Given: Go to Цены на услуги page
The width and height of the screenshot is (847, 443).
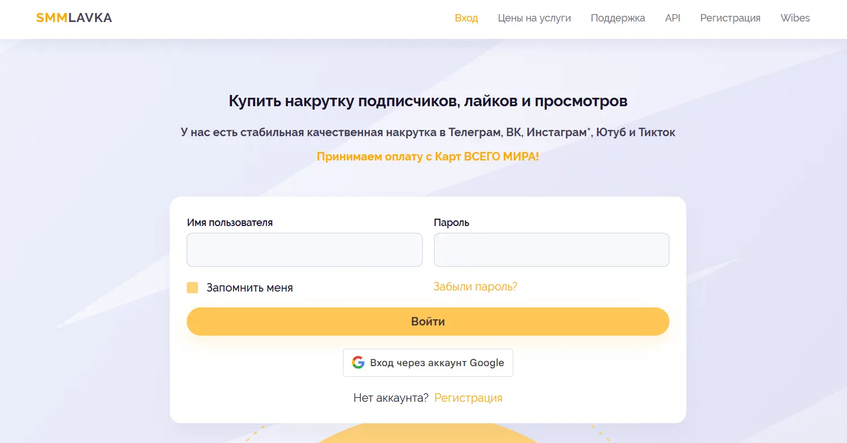Looking at the screenshot, I should pyautogui.click(x=534, y=18).
